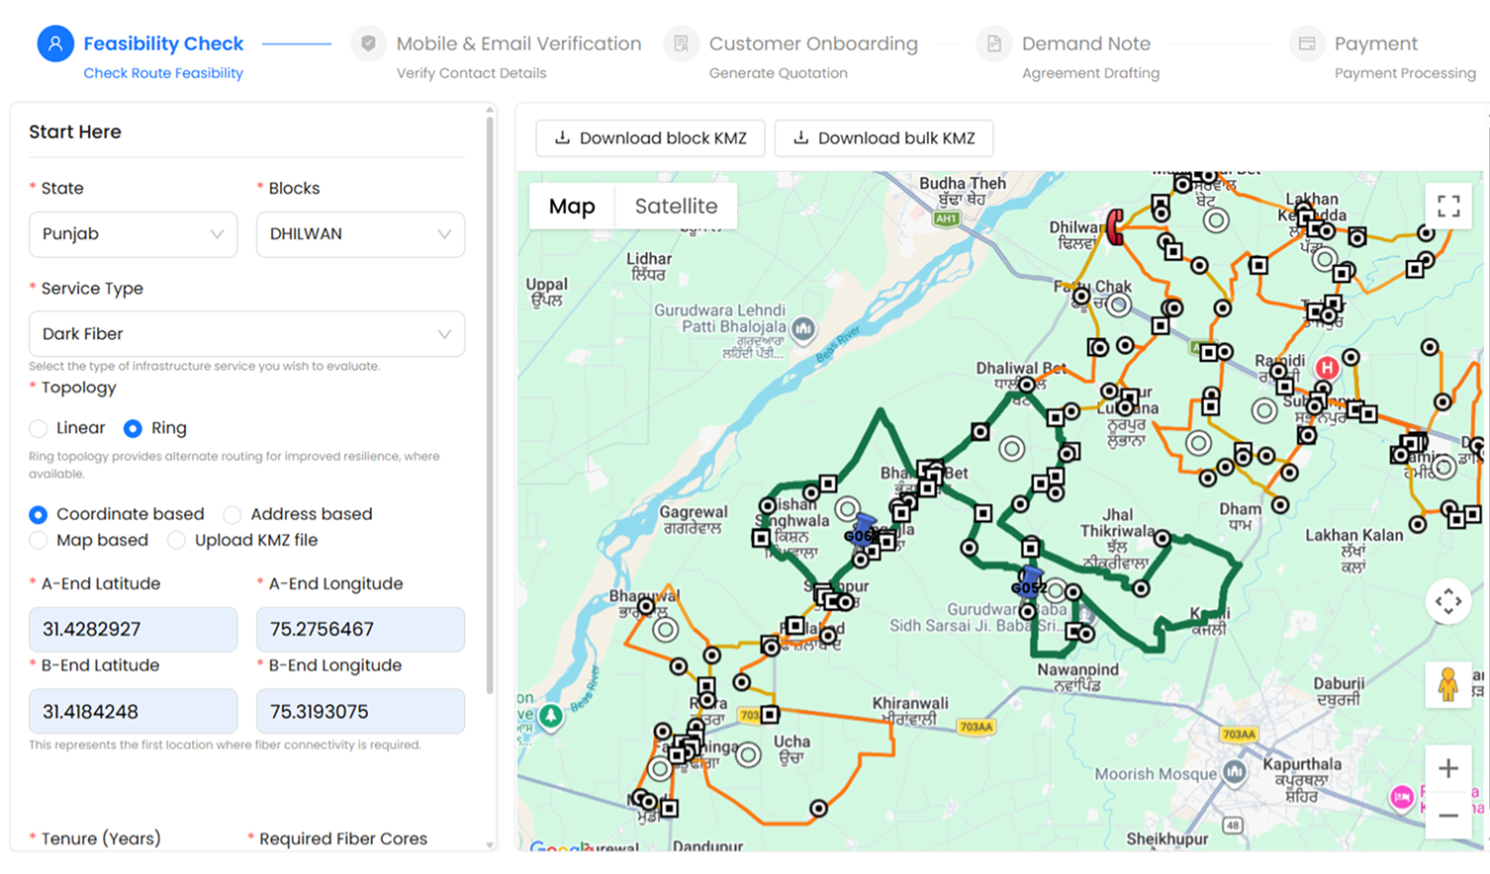Select Address based radio option
The width and height of the screenshot is (1490, 874).
click(x=233, y=514)
